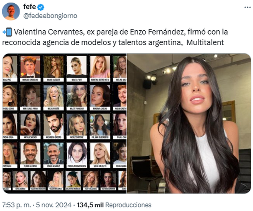The width and height of the screenshot is (253, 211).
Task: Click the phone emoji starting the tweet
Action: pyautogui.click(x=7, y=32)
